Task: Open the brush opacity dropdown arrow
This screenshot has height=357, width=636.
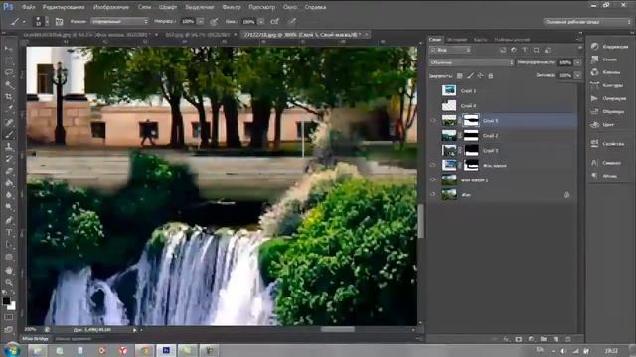Action: pyautogui.click(x=201, y=22)
